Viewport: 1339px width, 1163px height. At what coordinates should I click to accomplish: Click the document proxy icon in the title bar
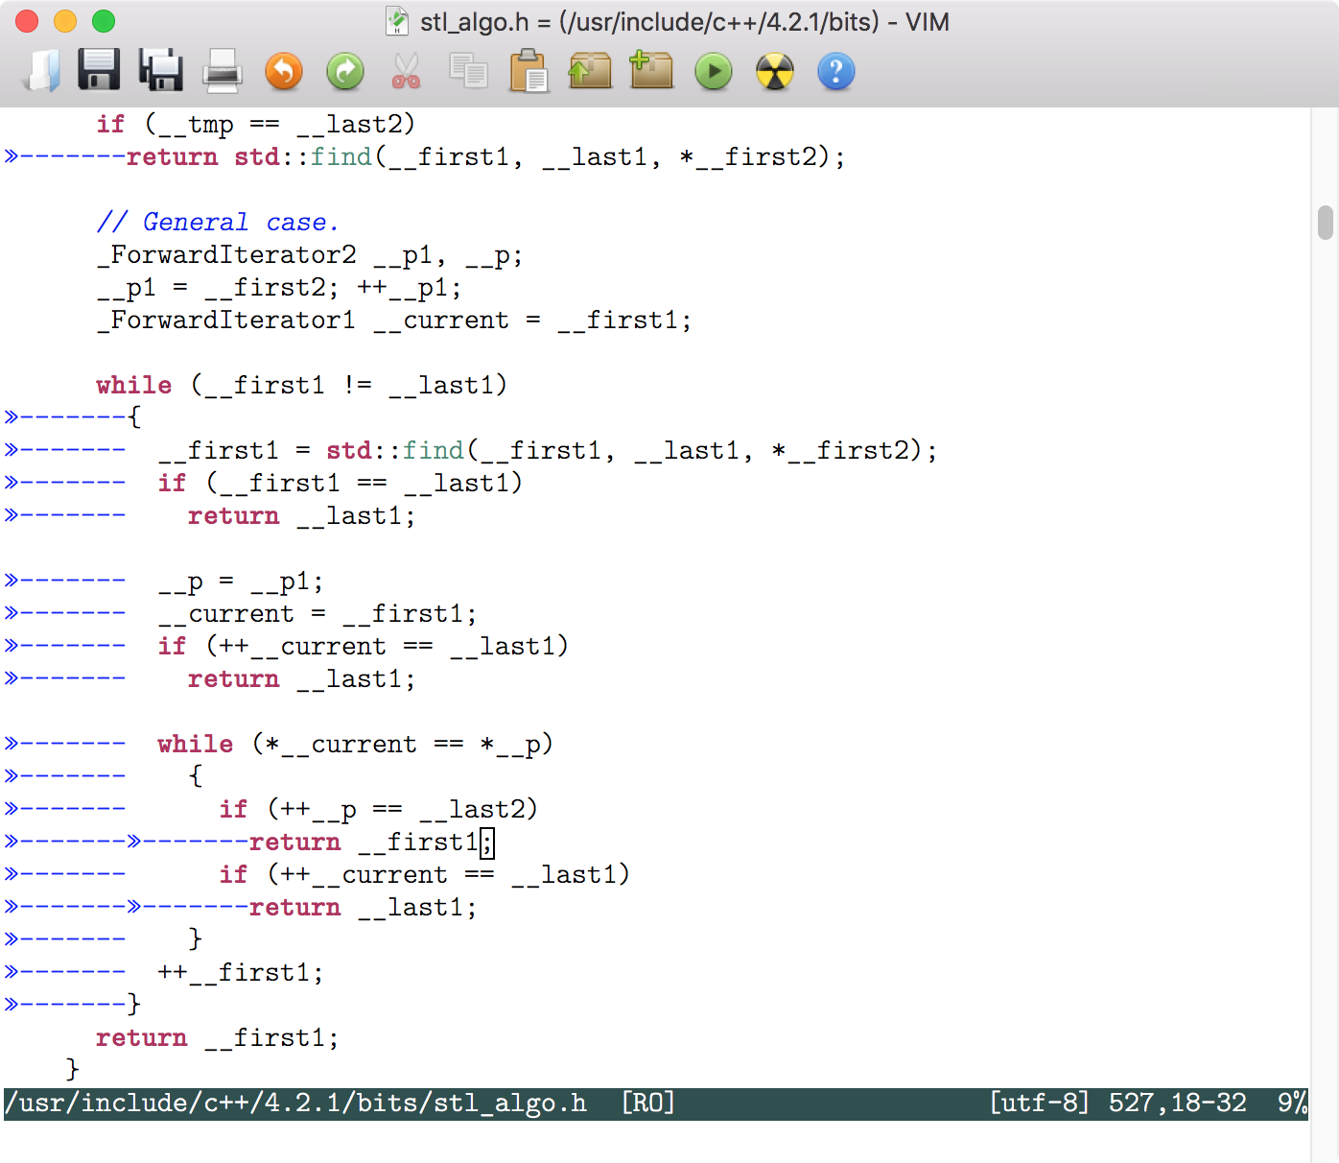pyautogui.click(x=396, y=21)
